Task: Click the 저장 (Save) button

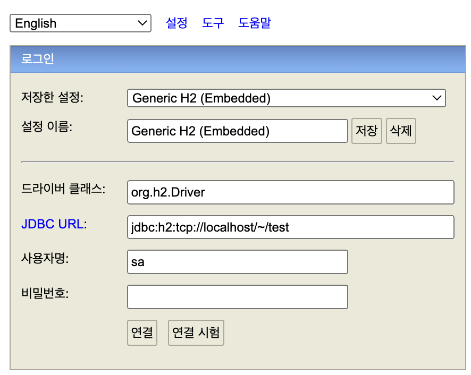Action: 366,131
